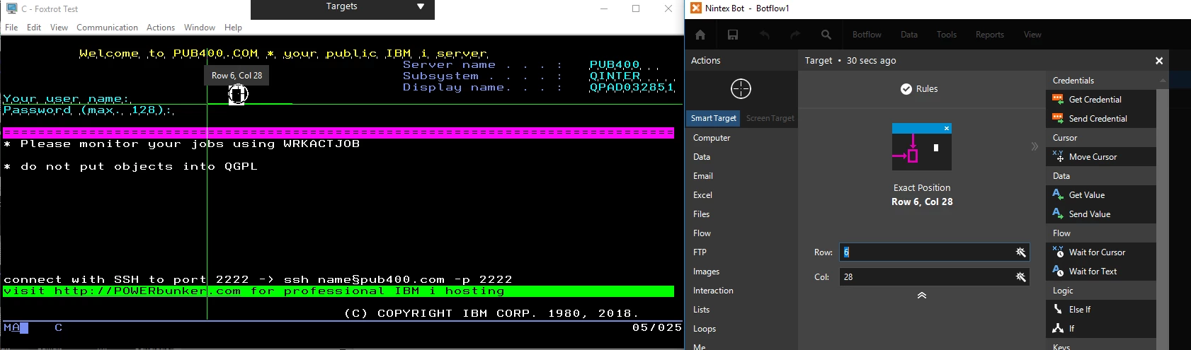
Task: Open the Reports menu
Action: [990, 35]
